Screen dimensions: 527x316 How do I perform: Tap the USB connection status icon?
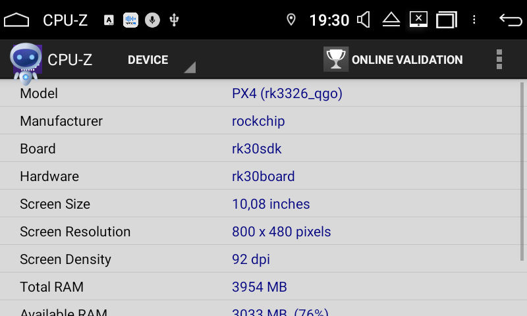point(174,20)
